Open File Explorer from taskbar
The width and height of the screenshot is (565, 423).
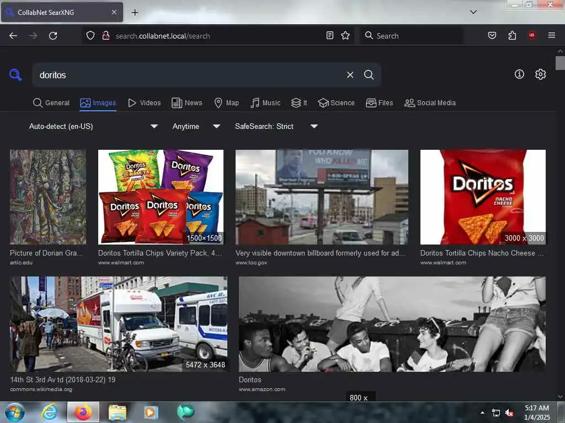[x=118, y=412]
